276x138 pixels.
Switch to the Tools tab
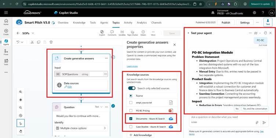(93, 23)
